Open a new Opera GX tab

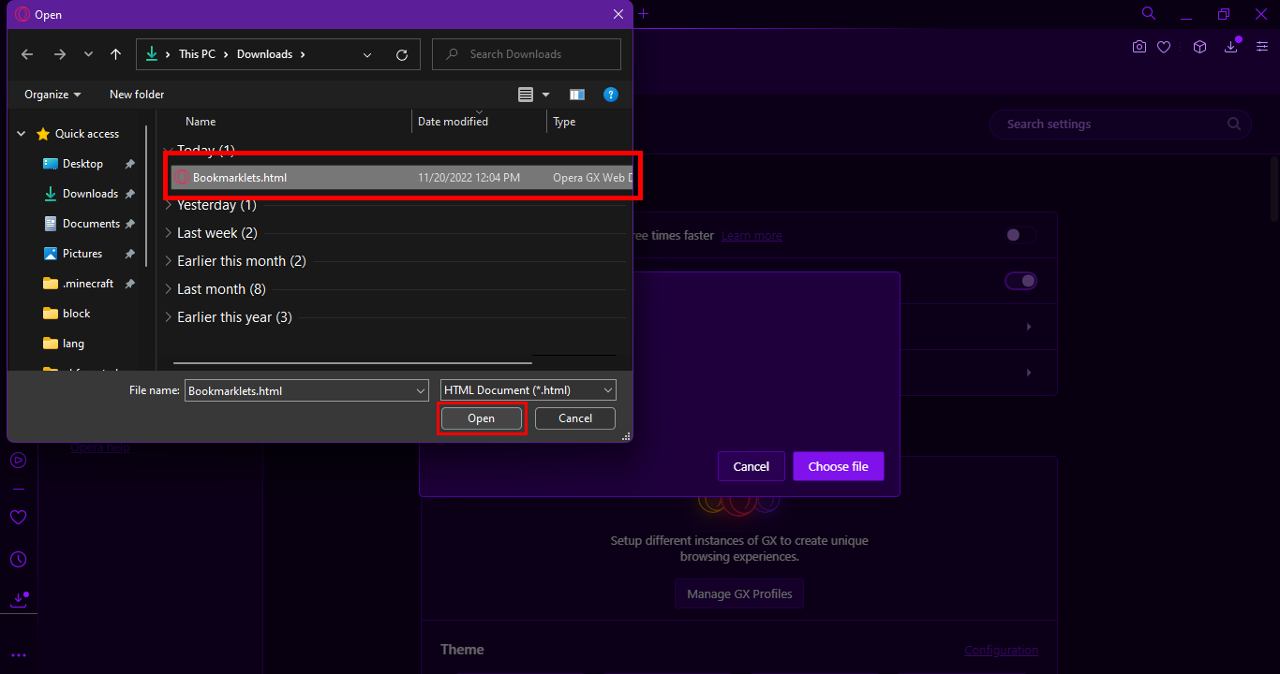(x=644, y=13)
